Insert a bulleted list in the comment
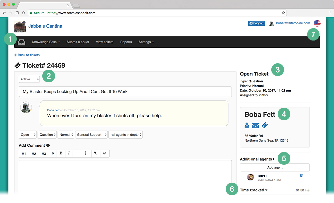 pos(77,153)
